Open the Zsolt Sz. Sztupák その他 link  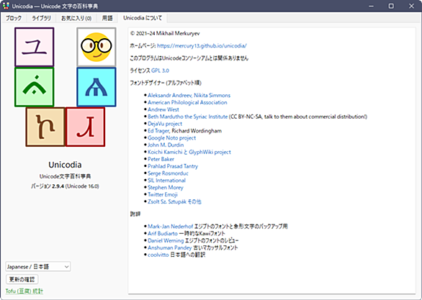click(x=174, y=201)
